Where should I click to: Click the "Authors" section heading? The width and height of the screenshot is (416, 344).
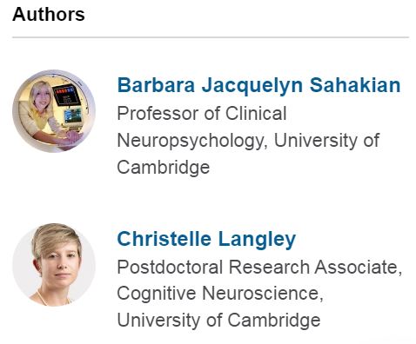click(49, 14)
